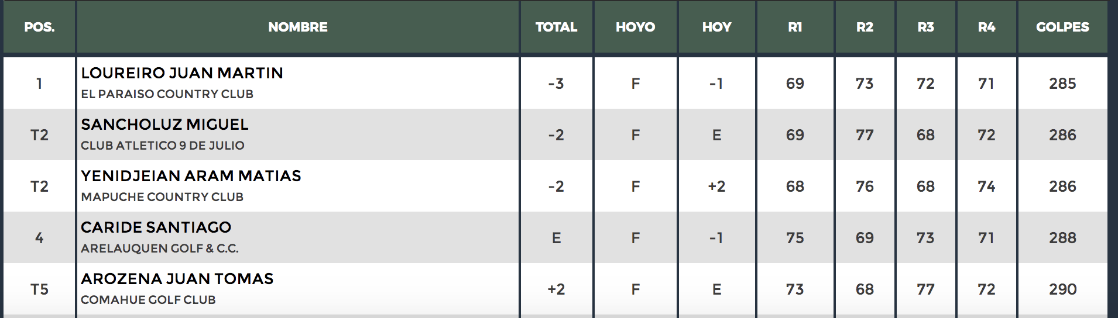This screenshot has height=318, width=1118.
Task: Open player LOUREIRO JUAN MARTIN
Action: coord(182,73)
